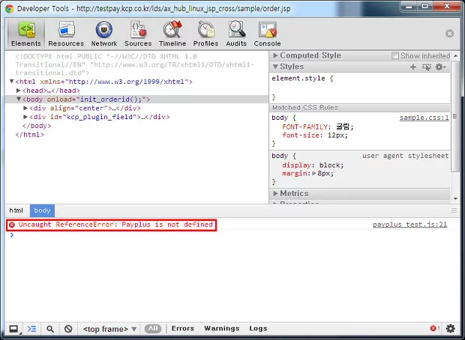Expand the head element node

(18, 90)
